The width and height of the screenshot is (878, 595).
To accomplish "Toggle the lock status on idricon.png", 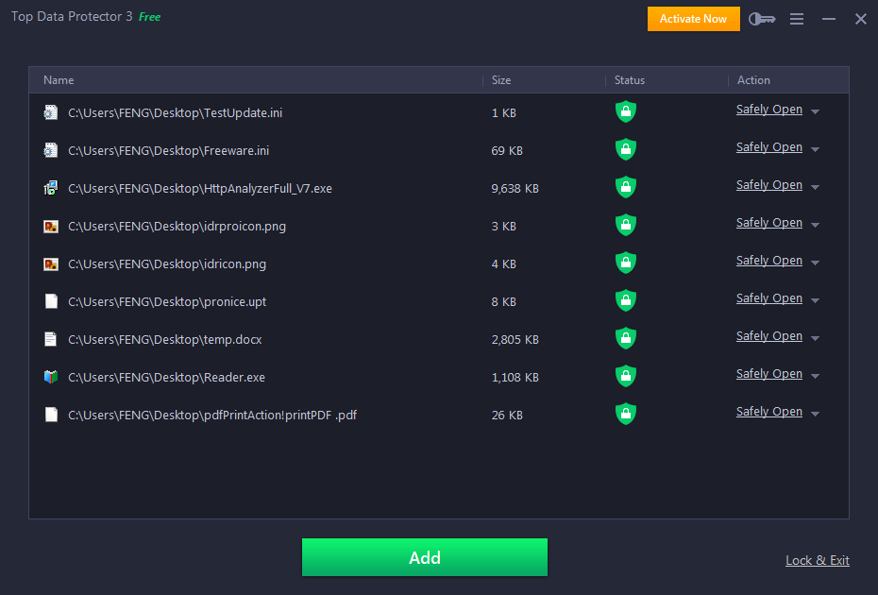I will (x=625, y=263).
